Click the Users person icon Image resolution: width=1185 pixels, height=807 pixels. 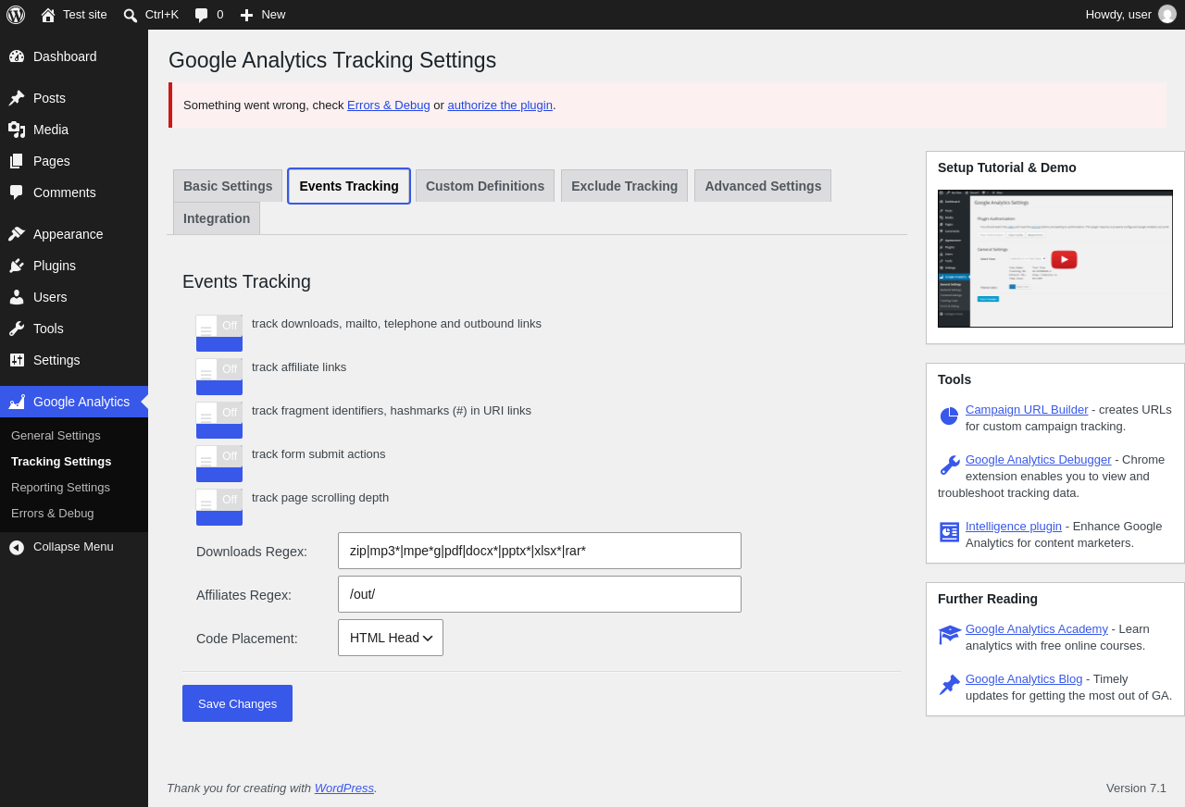point(17,297)
